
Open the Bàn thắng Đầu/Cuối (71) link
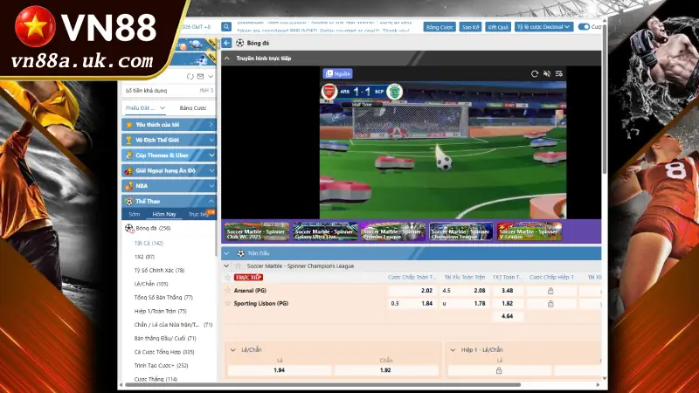pos(165,338)
